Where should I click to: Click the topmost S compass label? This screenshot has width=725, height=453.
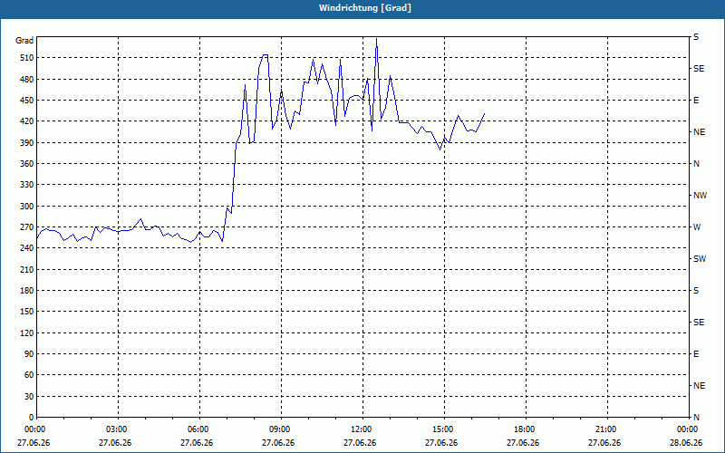(x=696, y=37)
